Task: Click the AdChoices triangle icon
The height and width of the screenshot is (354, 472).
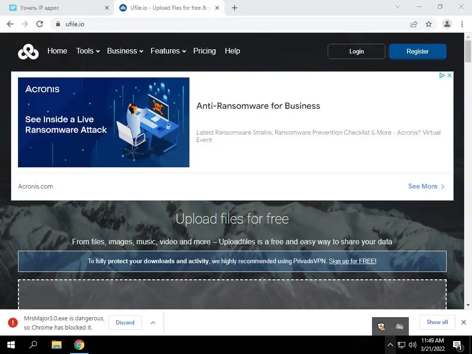Action: point(442,75)
